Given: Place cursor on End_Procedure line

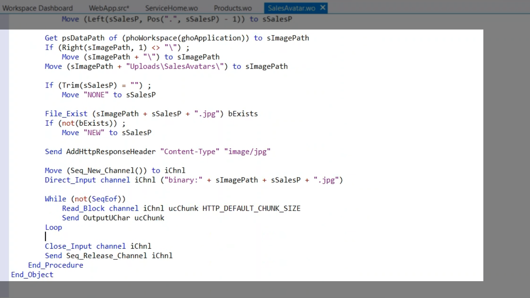Looking at the screenshot, I should [55, 265].
